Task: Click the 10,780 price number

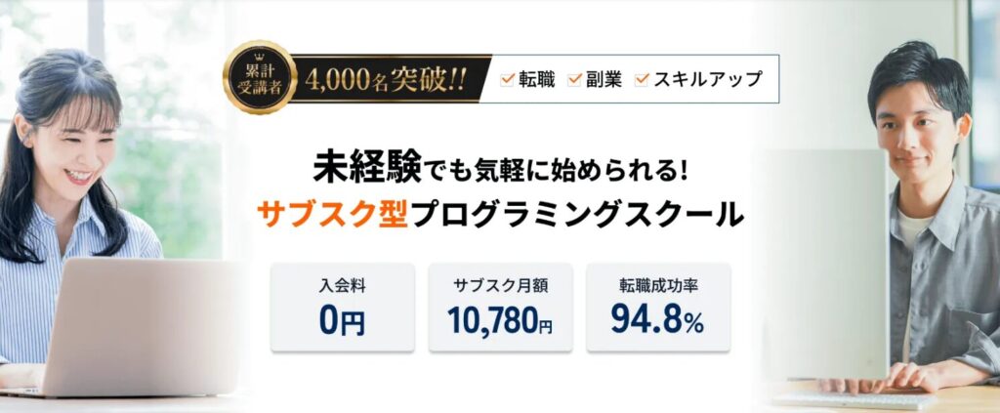Action: (492, 320)
